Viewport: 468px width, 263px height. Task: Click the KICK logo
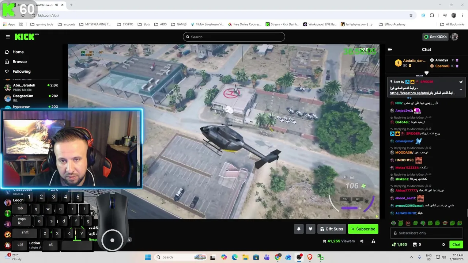(x=26, y=37)
